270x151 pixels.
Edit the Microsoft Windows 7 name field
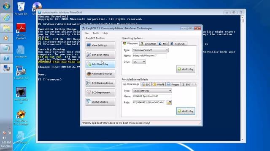pyautogui.click(x=149, y=56)
